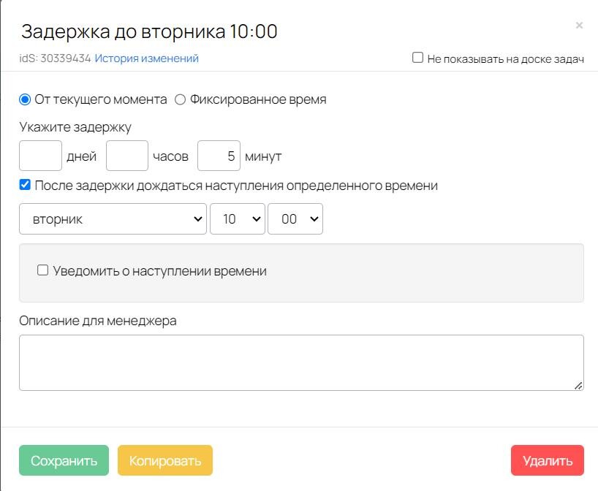Close the delay dialog with the × icon
The image size is (598, 491).
(x=579, y=26)
